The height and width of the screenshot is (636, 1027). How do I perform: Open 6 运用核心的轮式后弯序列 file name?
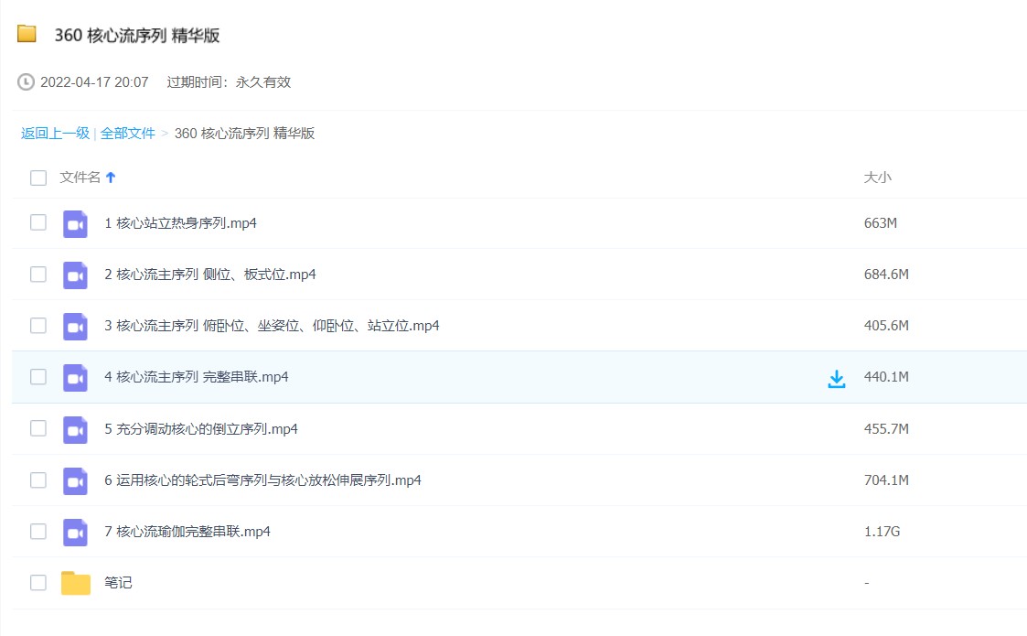point(262,480)
